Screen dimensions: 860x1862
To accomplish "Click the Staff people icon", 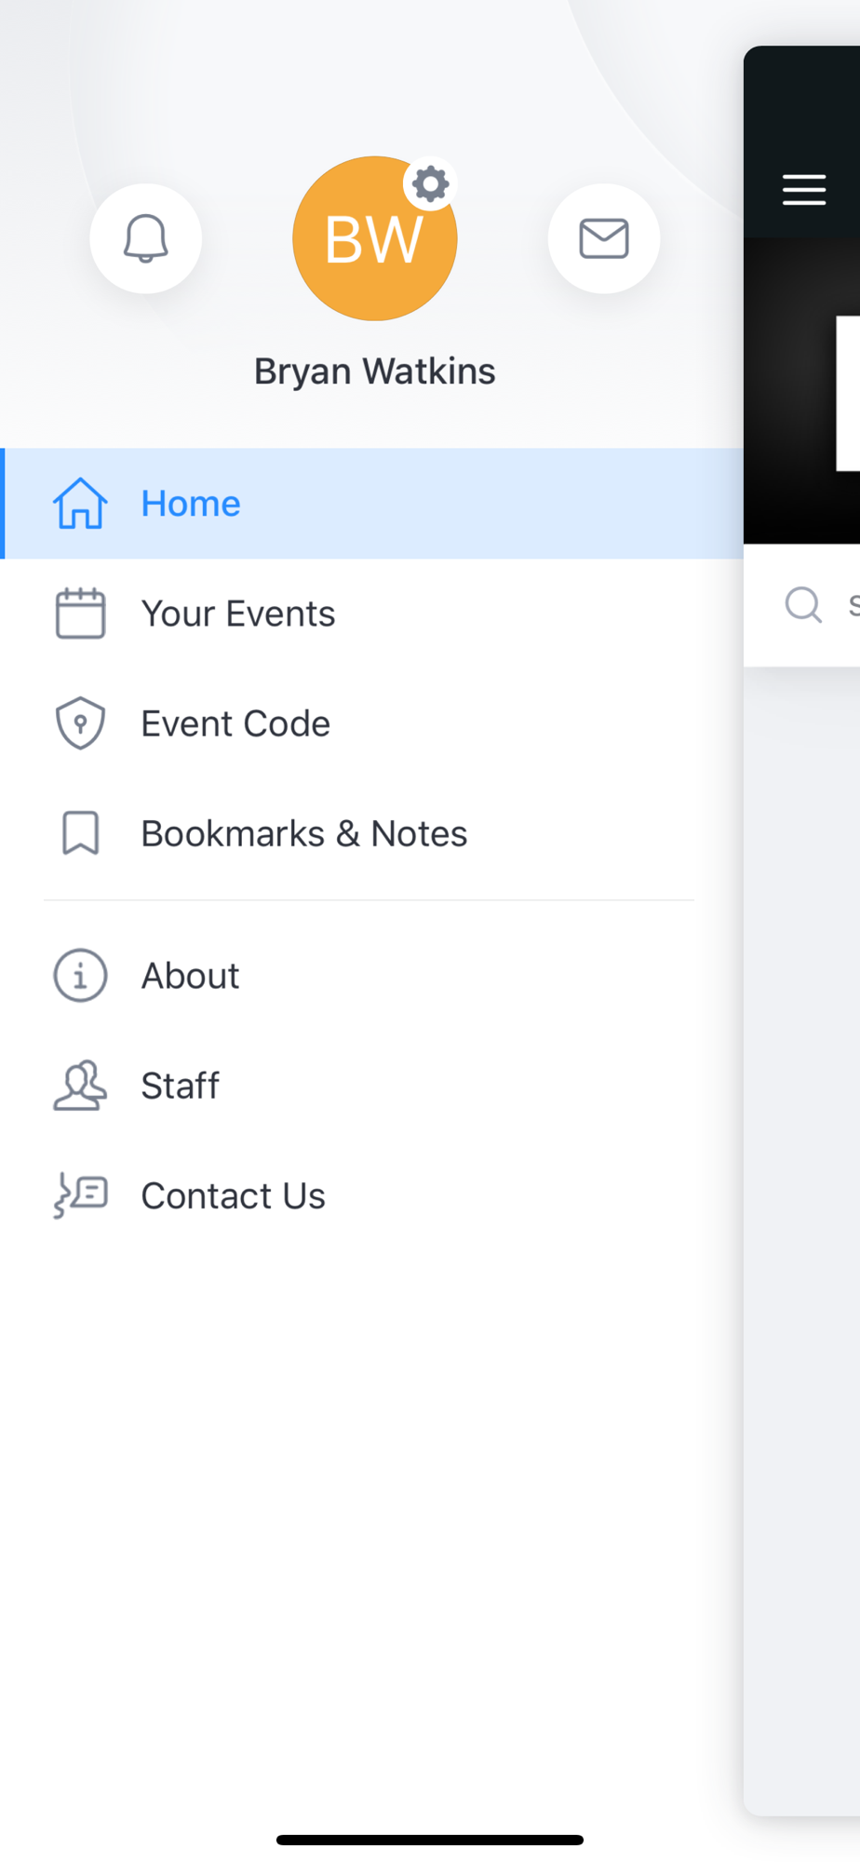I will pyautogui.click(x=80, y=1086).
